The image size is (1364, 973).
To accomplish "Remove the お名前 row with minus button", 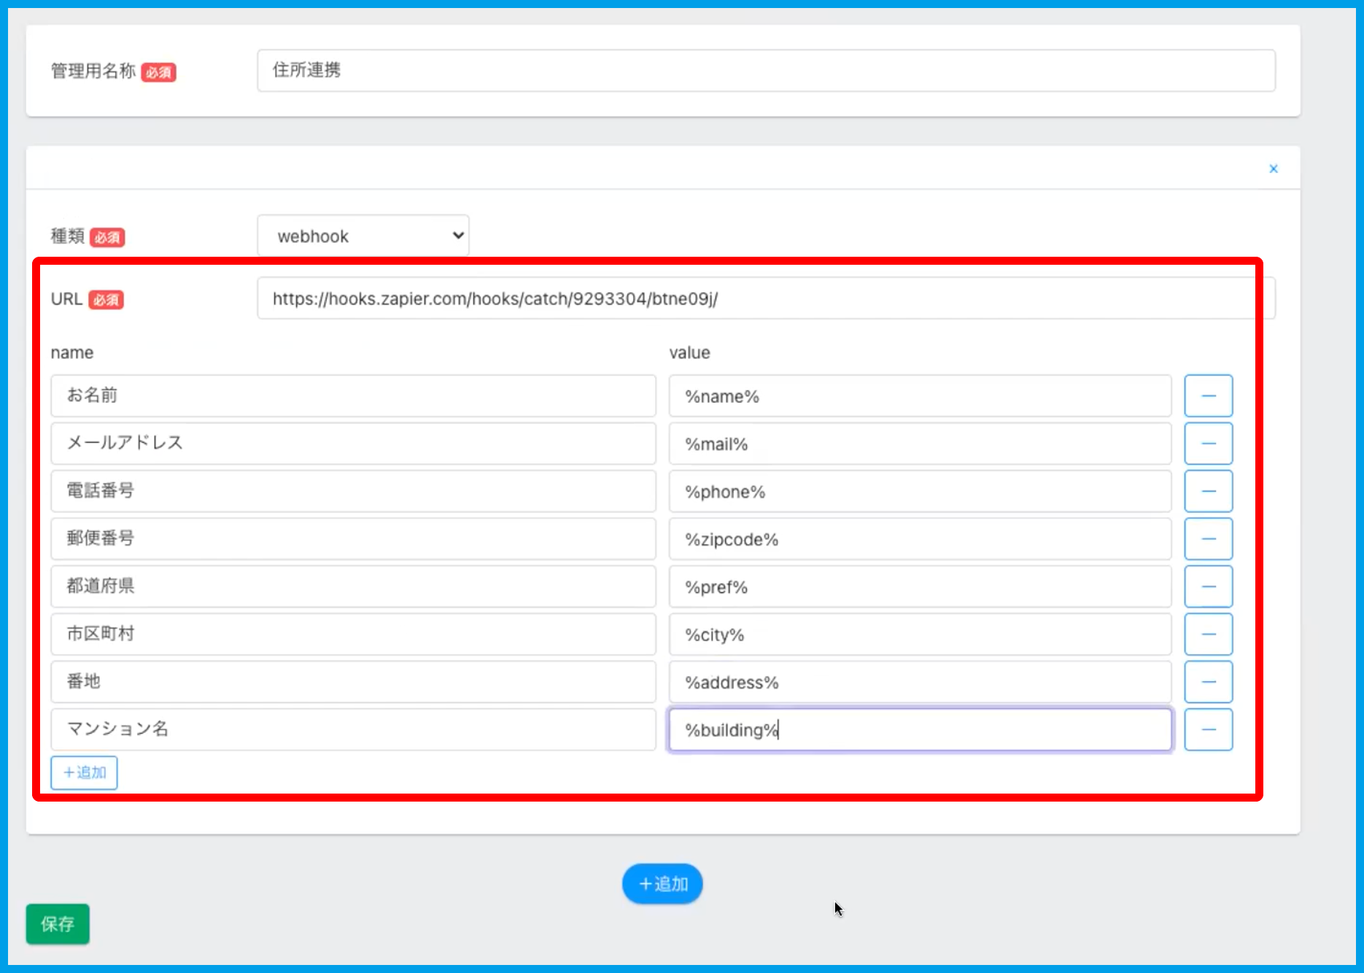I will [1208, 396].
